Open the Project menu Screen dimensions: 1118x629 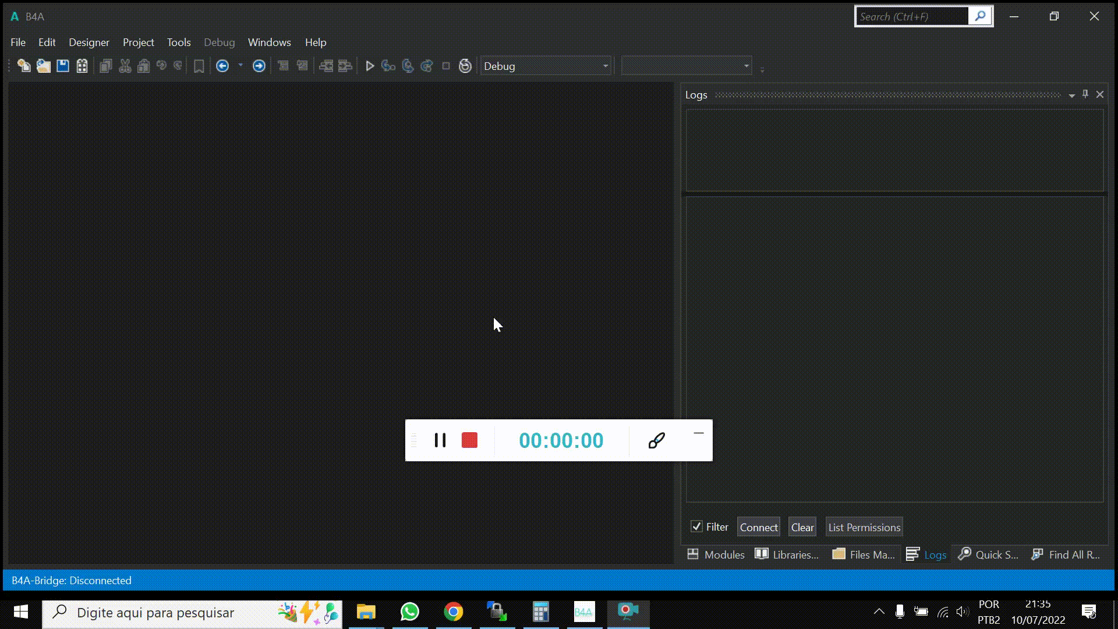tap(138, 43)
